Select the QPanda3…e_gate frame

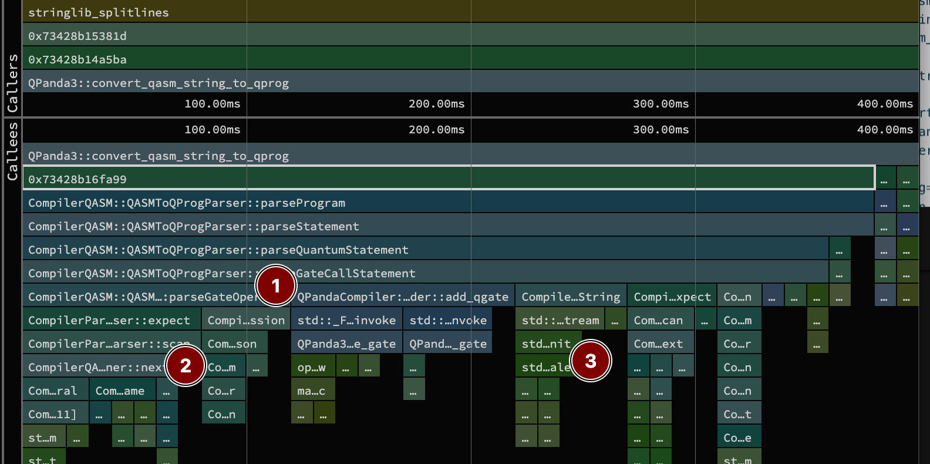point(346,344)
